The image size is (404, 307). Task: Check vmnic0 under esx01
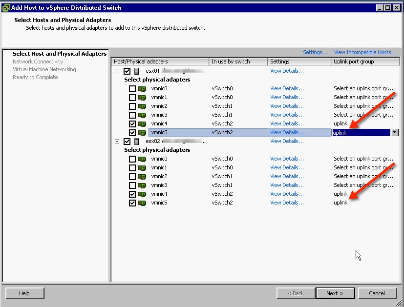[x=132, y=89]
